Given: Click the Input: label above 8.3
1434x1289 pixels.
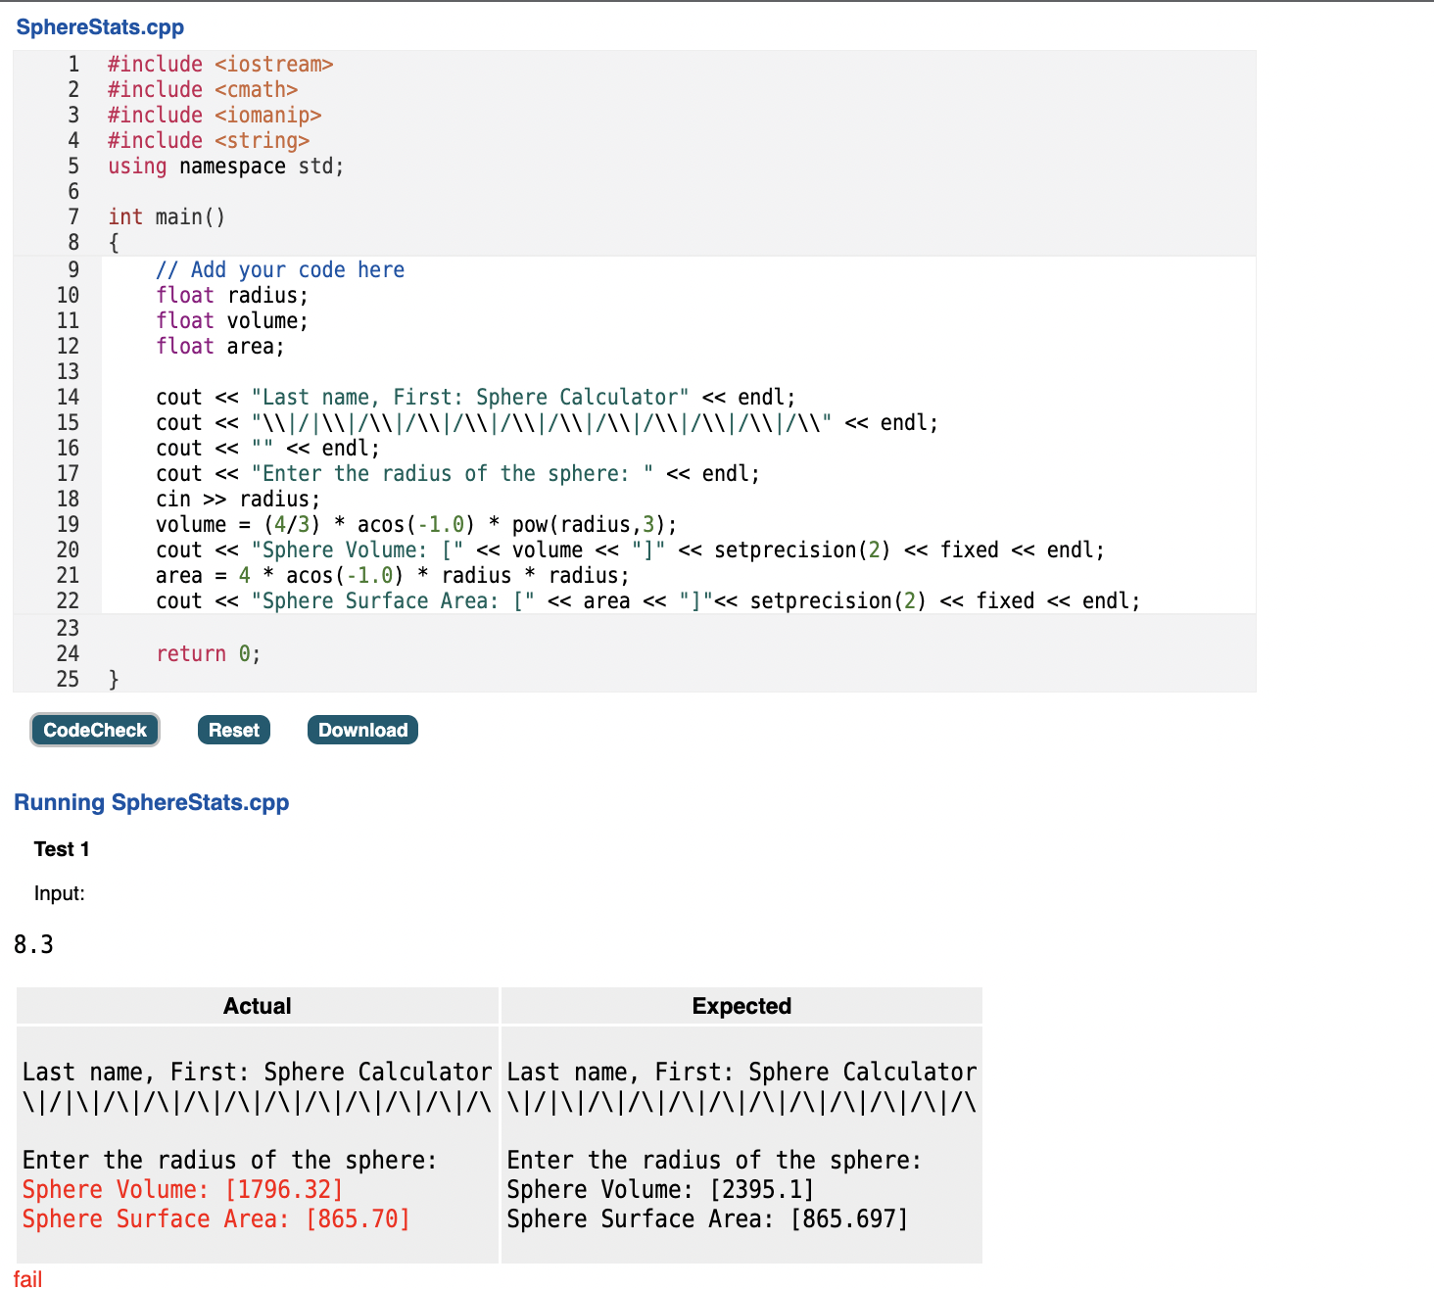Looking at the screenshot, I should coord(60,892).
